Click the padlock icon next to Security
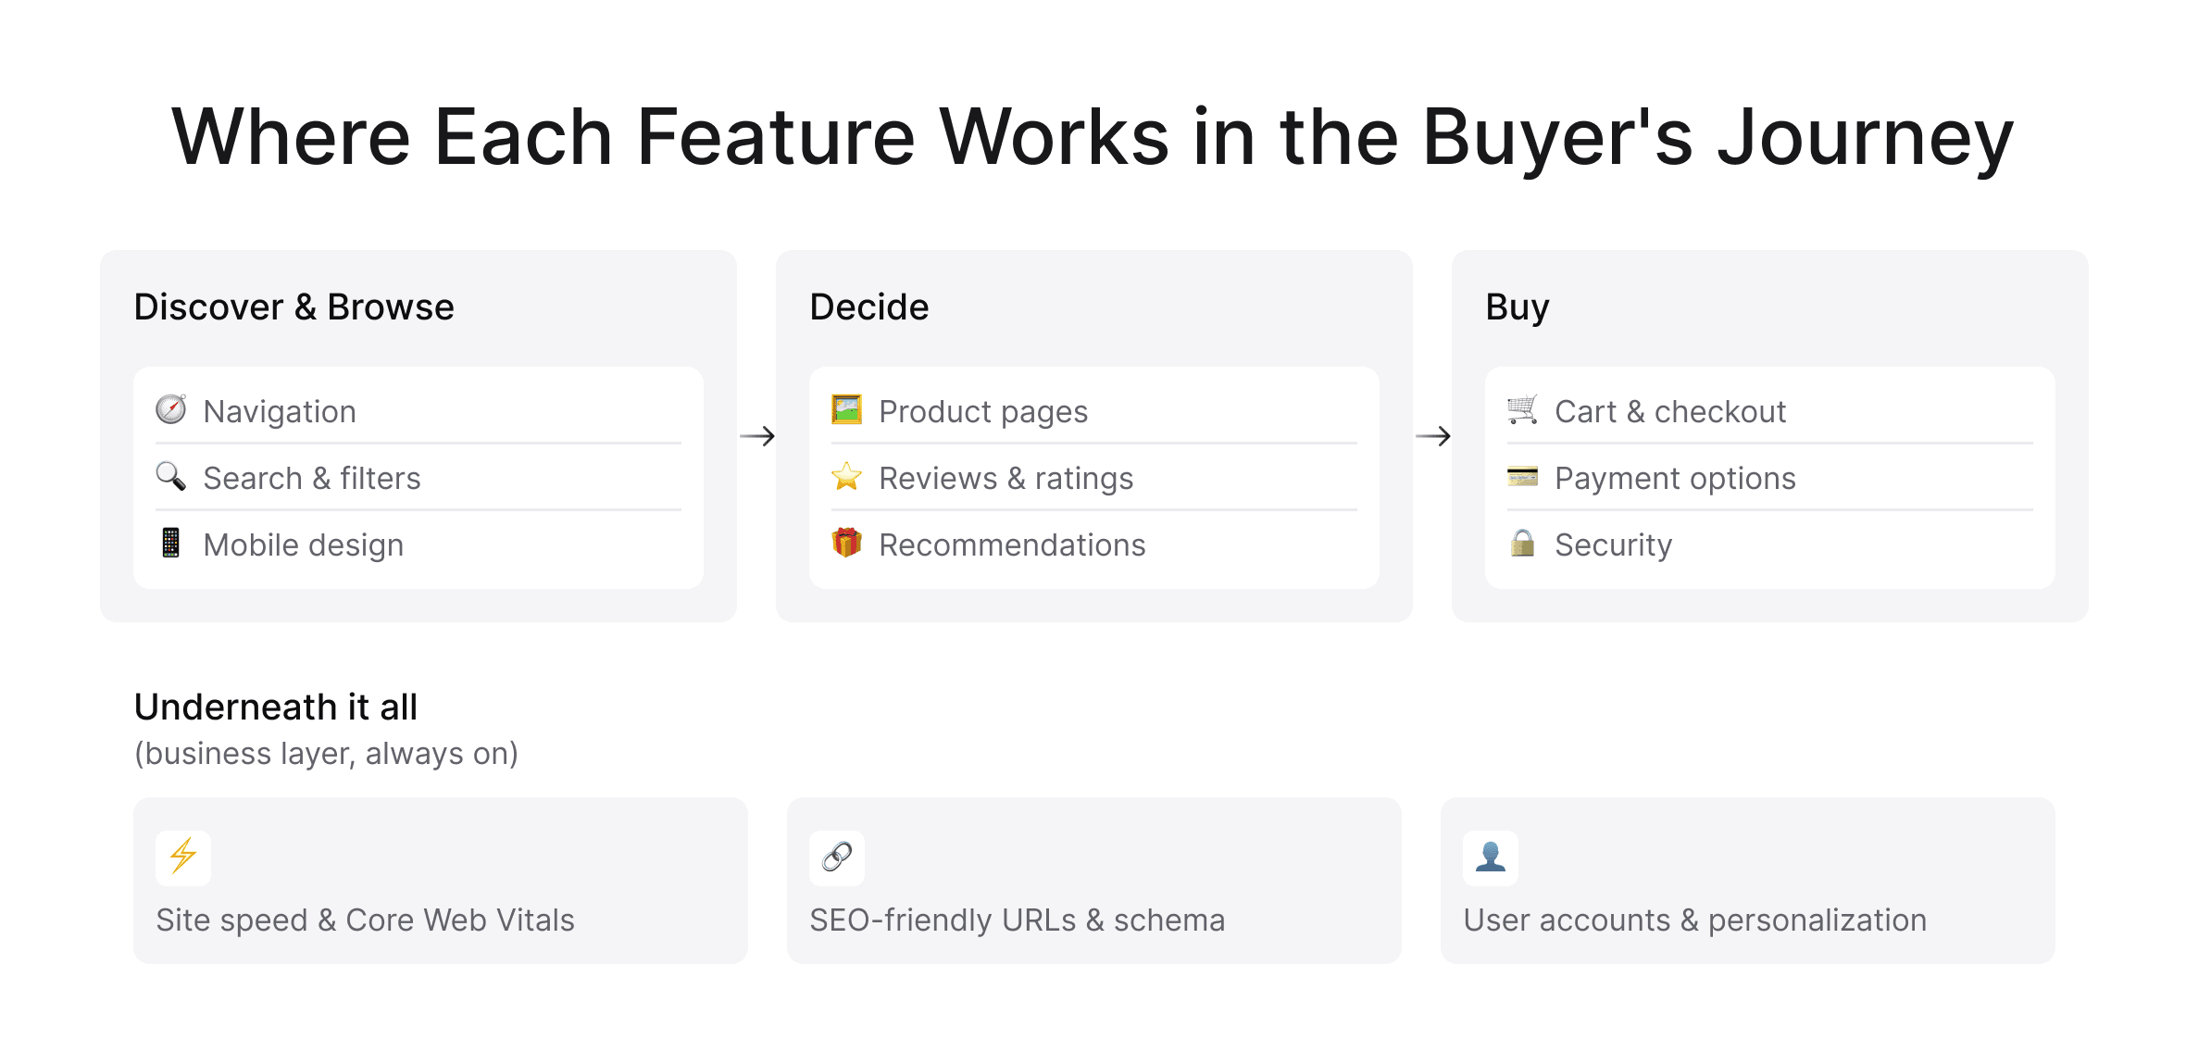The image size is (2186, 1064). (x=1522, y=543)
